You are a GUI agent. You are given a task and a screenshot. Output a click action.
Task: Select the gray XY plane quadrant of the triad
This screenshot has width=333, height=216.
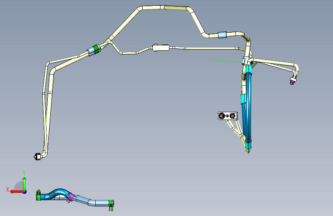pos(19,186)
